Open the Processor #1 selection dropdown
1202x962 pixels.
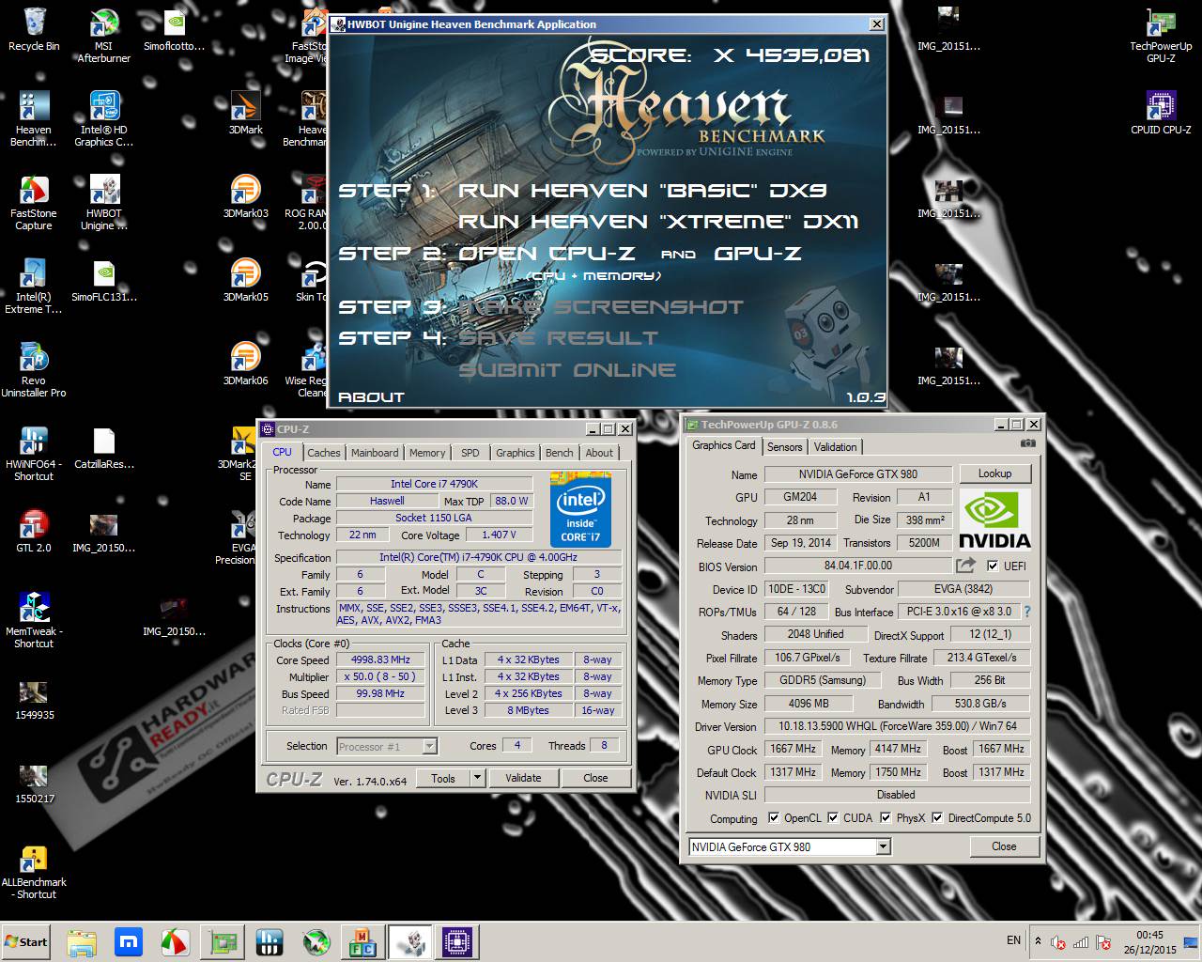point(429,746)
